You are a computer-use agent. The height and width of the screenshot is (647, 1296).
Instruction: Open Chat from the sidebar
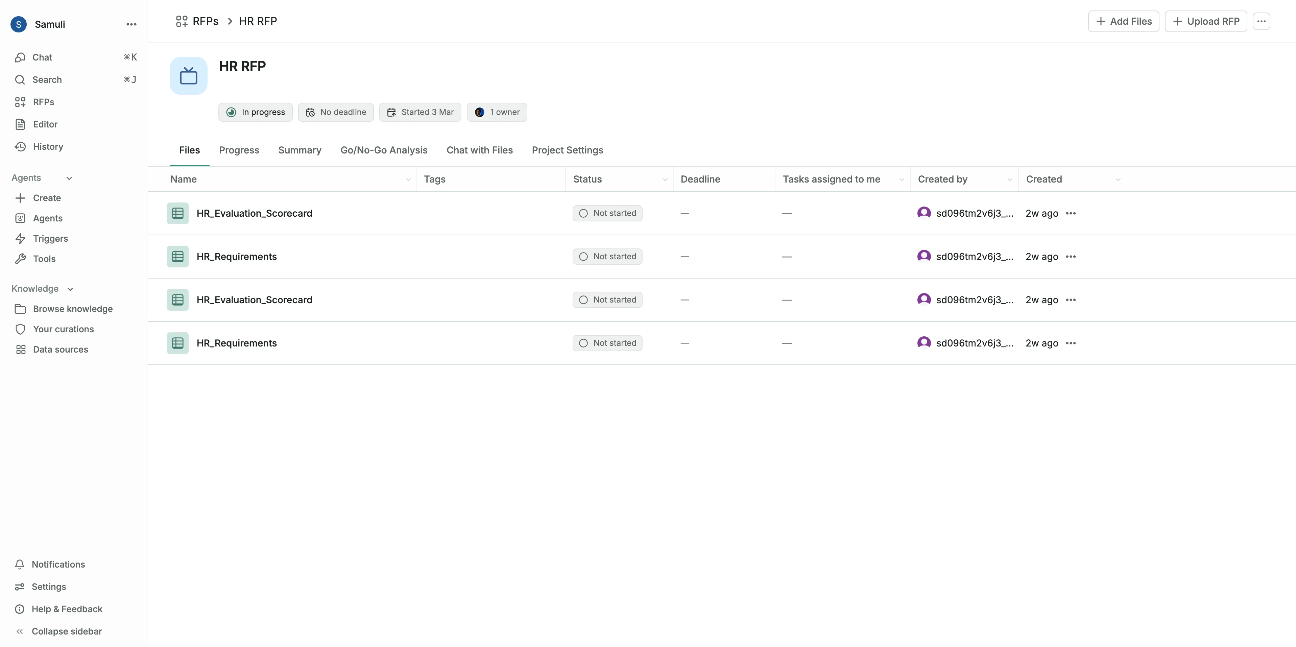42,57
